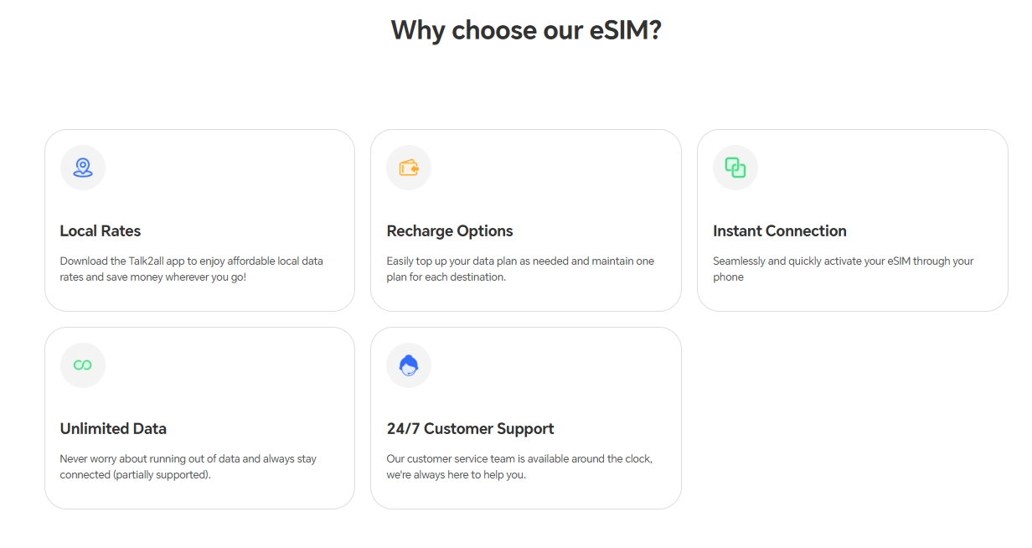
Task: Click the activate eSIM through phone description
Action: (x=843, y=261)
